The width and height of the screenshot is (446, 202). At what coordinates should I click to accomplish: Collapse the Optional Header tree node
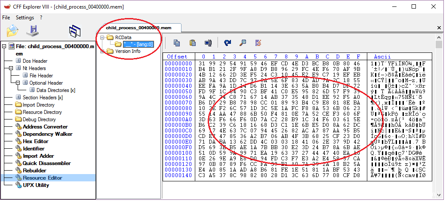(18, 83)
